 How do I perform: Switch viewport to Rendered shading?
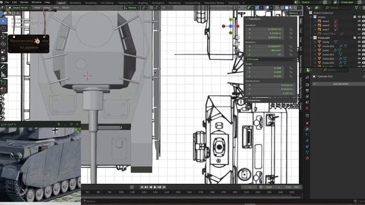pos(295,7)
